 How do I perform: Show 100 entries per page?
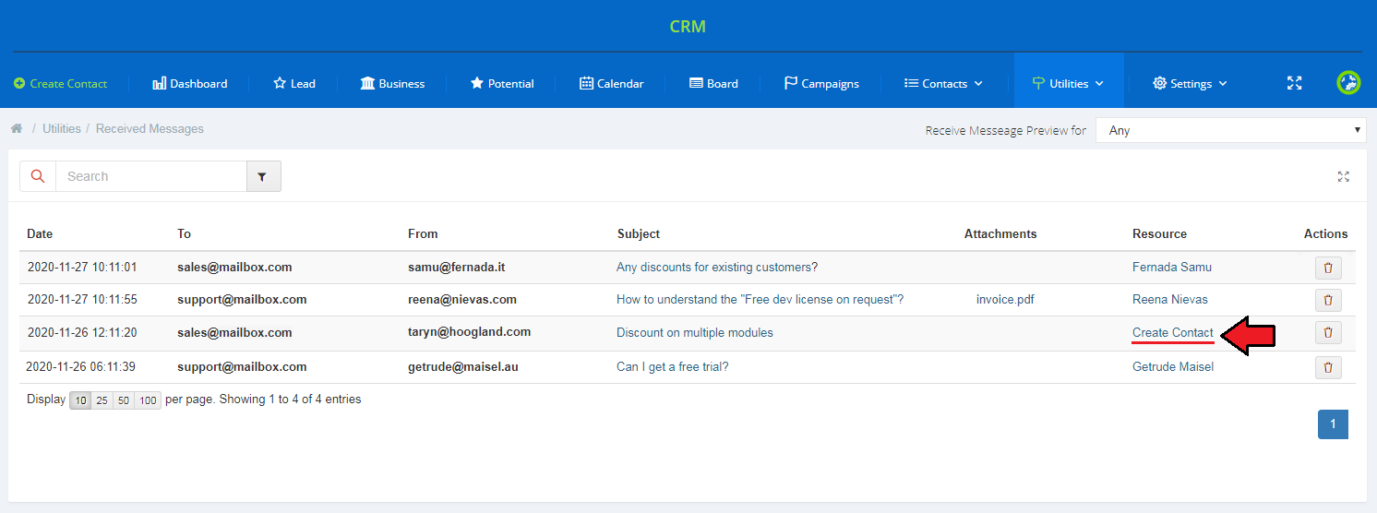tap(148, 400)
